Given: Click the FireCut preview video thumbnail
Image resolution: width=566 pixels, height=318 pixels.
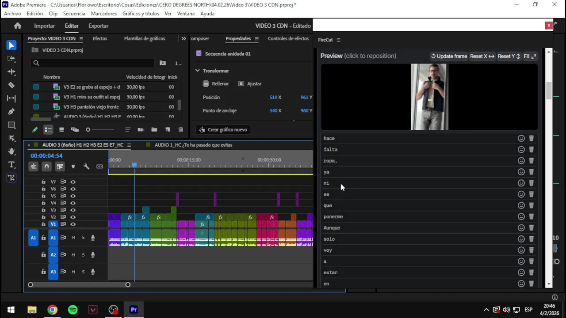Looking at the screenshot, I should [x=429, y=97].
